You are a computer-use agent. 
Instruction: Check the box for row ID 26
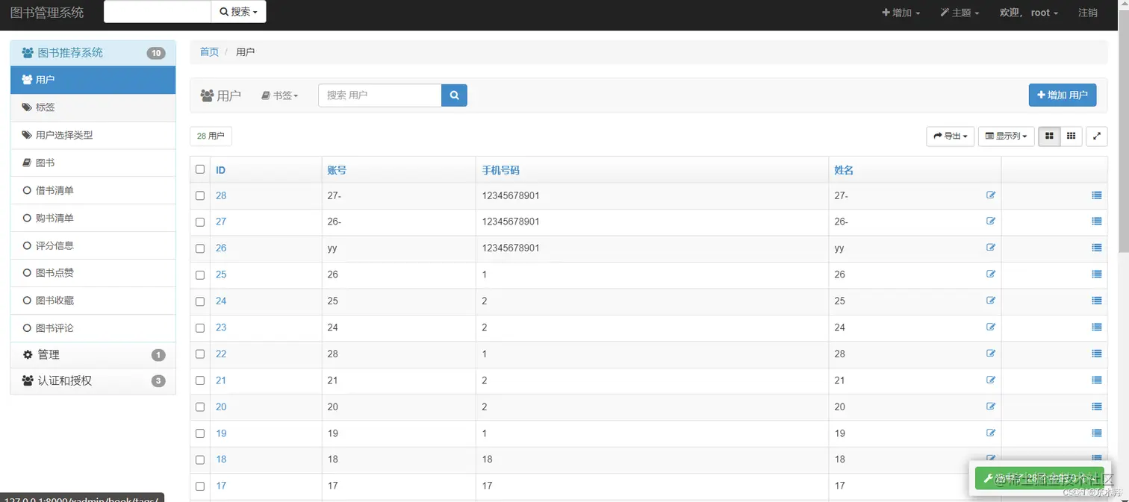pos(200,248)
